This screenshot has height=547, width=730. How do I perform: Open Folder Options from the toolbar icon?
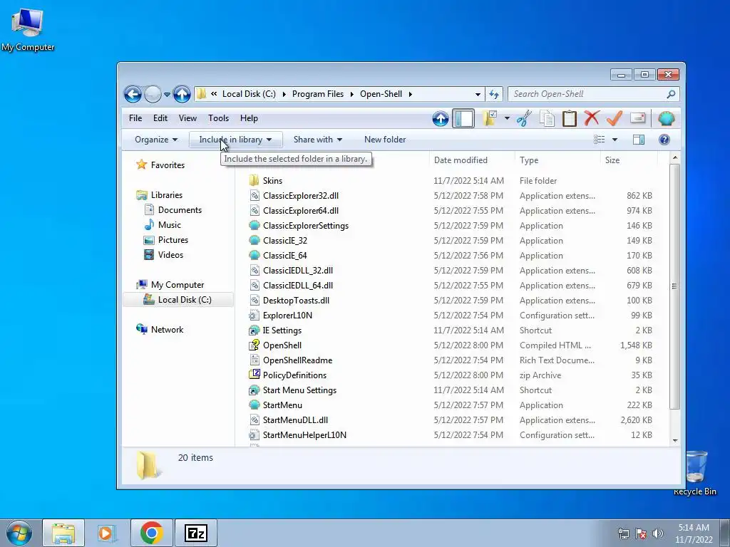[489, 119]
